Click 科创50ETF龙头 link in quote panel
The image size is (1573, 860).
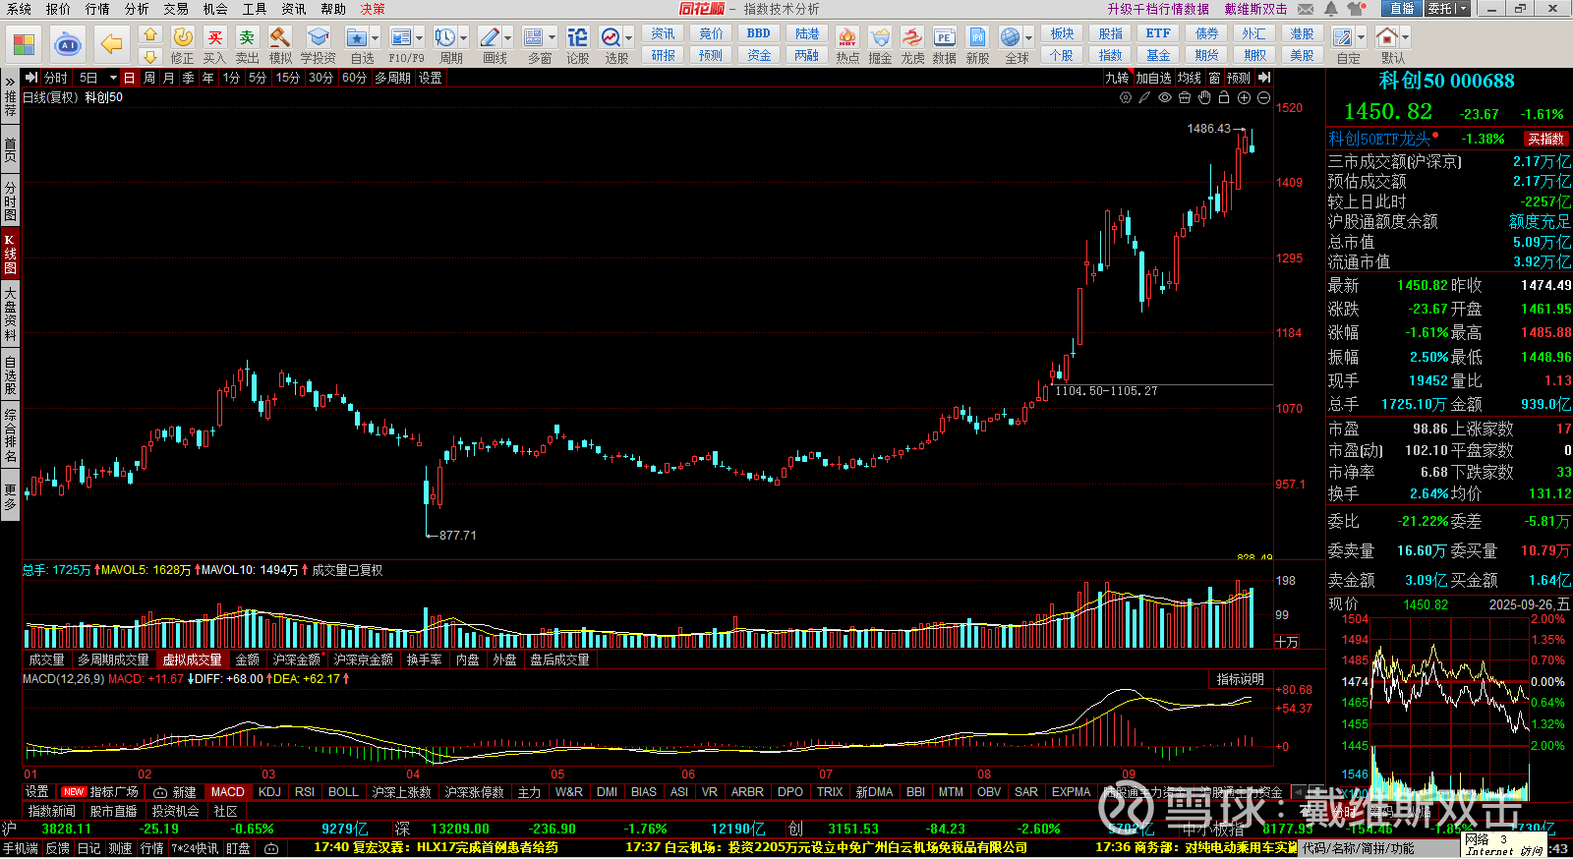1379,140
